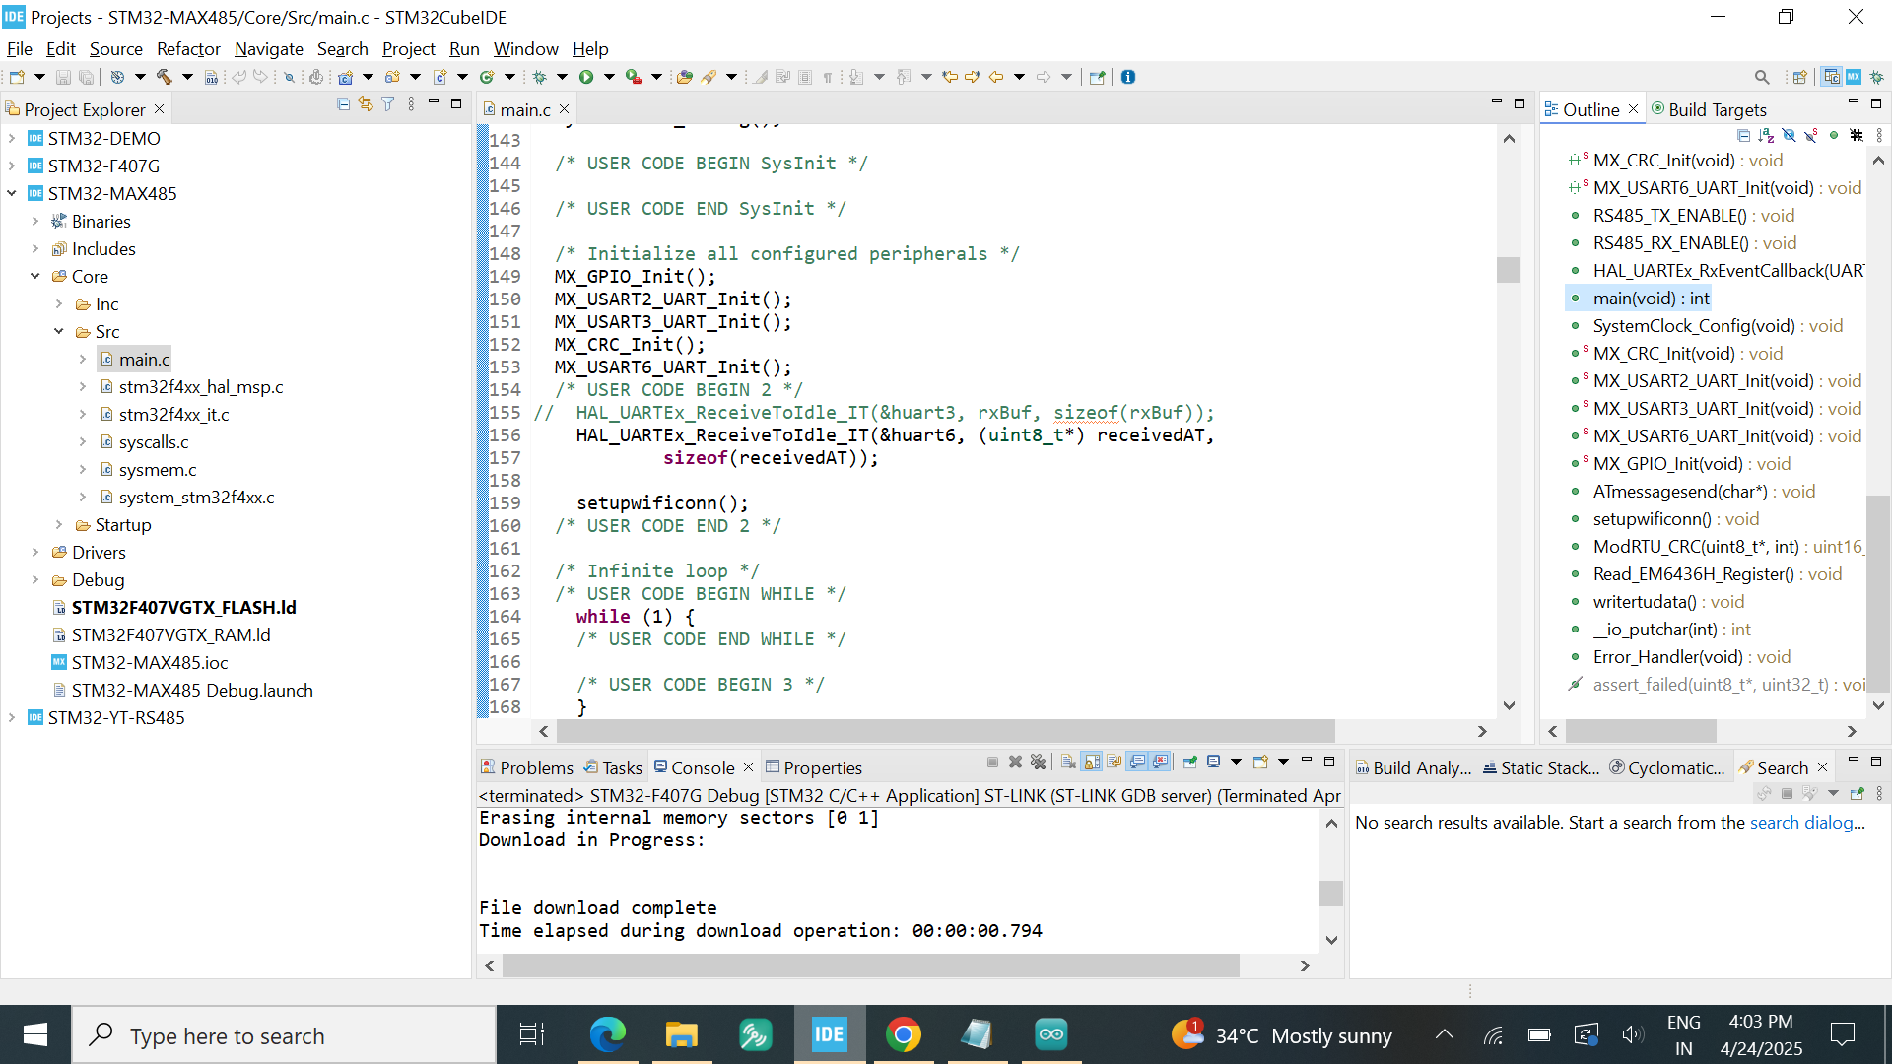This screenshot has height=1064, width=1892.
Task: Select main(void) in Outline view
Action: [x=1651, y=299]
